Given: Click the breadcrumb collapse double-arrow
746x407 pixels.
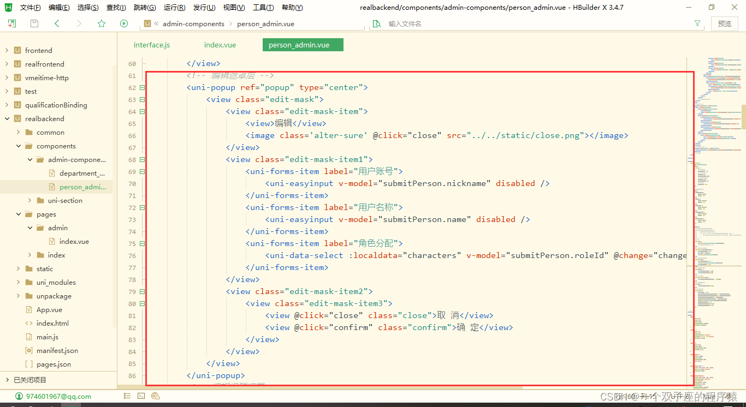Looking at the screenshot, I should point(156,24).
